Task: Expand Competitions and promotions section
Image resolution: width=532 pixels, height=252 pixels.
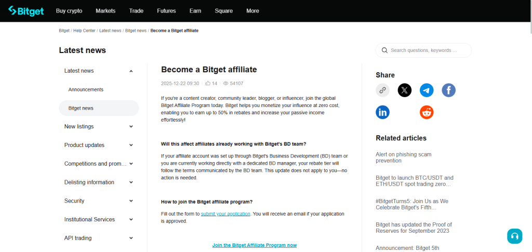Action: pos(131,164)
